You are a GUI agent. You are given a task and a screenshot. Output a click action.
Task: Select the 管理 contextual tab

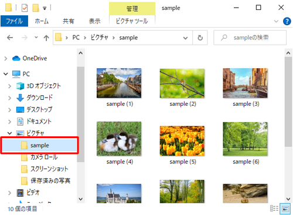coord(132,9)
